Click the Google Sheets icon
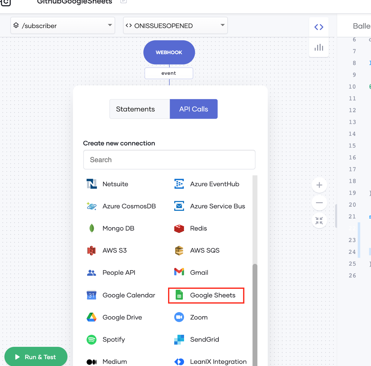Screen dimensions: 371x366 point(179,295)
